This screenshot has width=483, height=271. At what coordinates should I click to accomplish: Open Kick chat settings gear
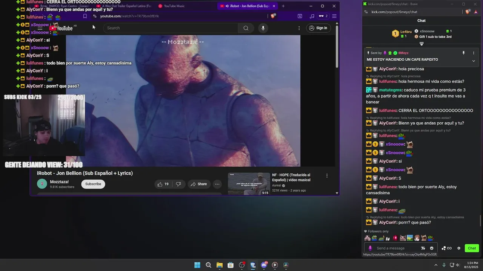[459, 248]
